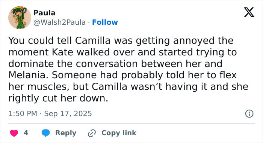This screenshot has width=263, height=143.
Task: Open the 1:50 PM timestamp link
Action: [23, 113]
